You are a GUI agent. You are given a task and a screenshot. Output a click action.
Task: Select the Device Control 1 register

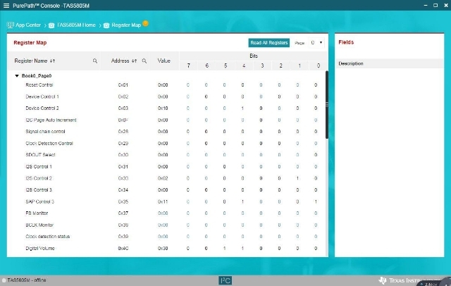(x=42, y=97)
